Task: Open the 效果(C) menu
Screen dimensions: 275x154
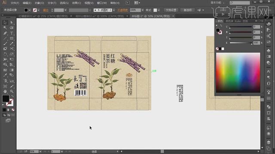Action: tap(76, 3)
